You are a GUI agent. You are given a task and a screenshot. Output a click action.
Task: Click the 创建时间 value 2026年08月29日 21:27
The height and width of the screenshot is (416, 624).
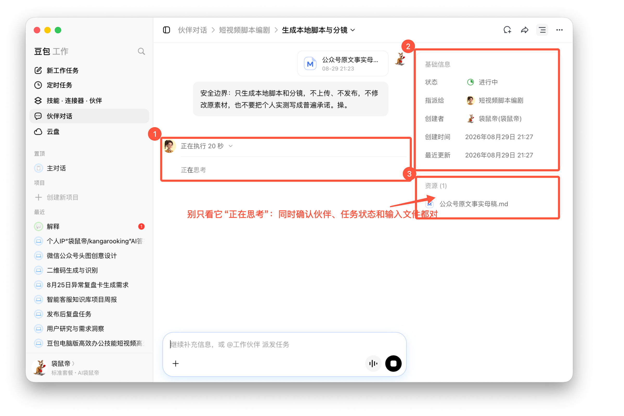click(x=499, y=137)
